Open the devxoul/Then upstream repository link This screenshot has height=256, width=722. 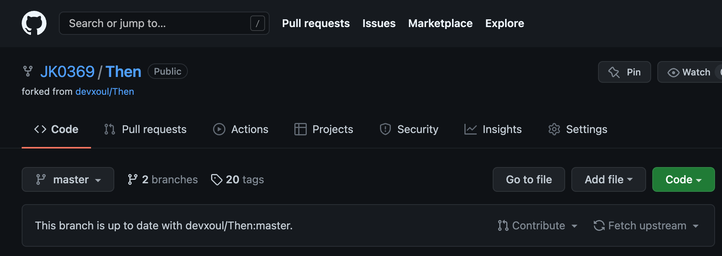pyautogui.click(x=105, y=92)
